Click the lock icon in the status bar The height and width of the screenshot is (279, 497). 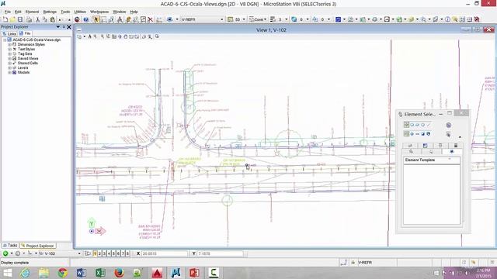[x=353, y=262]
